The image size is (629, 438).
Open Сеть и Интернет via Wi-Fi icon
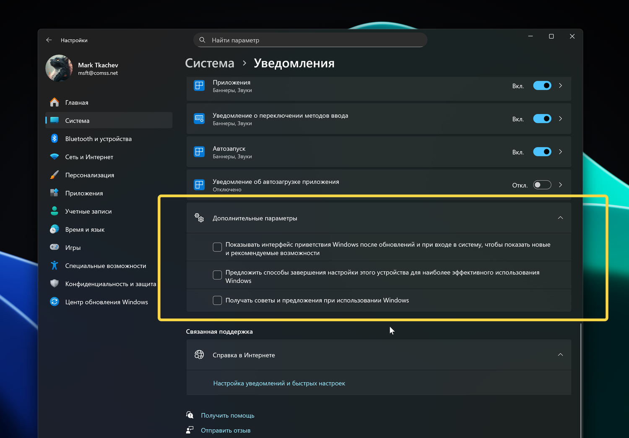tap(55, 157)
